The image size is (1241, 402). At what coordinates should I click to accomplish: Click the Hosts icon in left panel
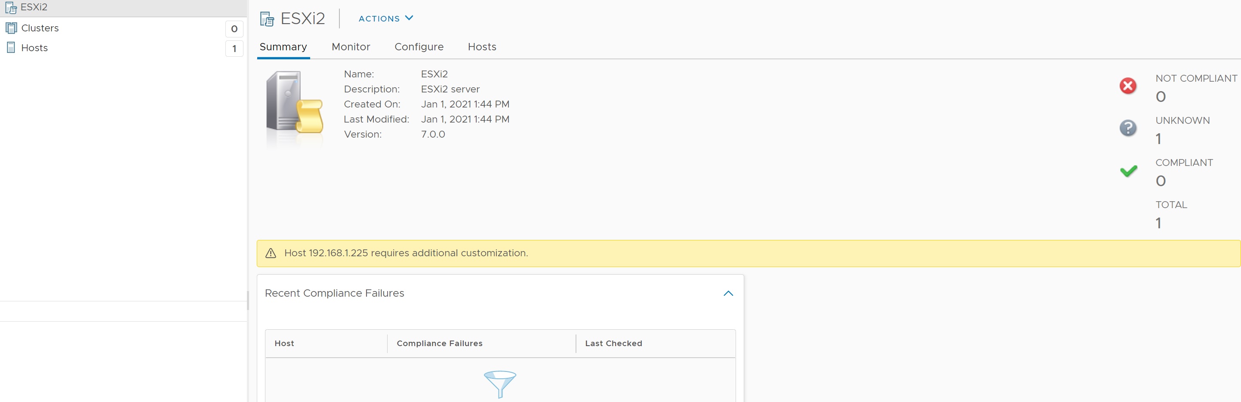11,48
